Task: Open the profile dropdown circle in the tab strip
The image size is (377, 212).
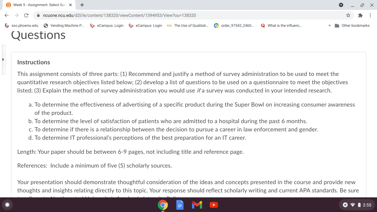Action: (341, 5)
